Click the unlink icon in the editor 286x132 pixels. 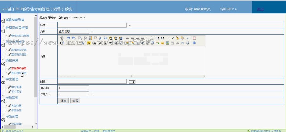[x=187, y=43]
